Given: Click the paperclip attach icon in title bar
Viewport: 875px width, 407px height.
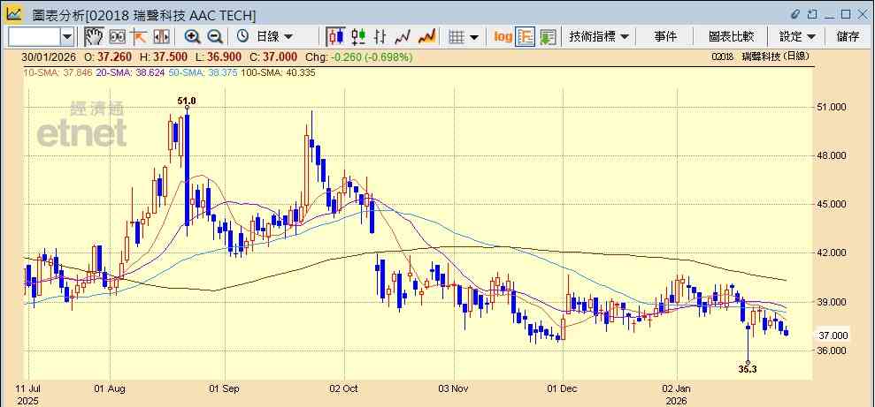Looking at the screenshot, I should point(795,14).
